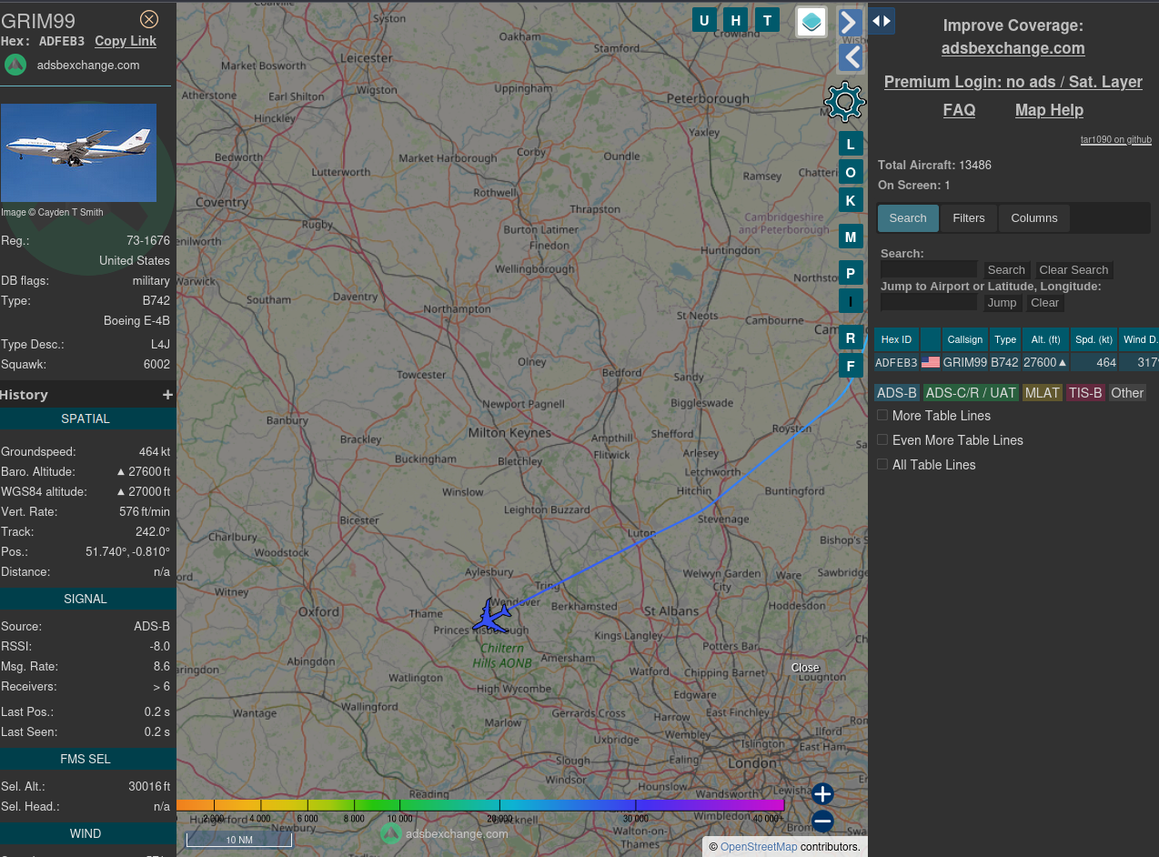Expand sidebar with left chevron button
The width and height of the screenshot is (1159, 857).
(x=850, y=58)
